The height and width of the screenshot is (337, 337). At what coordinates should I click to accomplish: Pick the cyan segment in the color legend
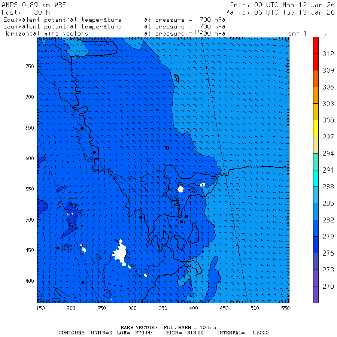click(x=316, y=178)
